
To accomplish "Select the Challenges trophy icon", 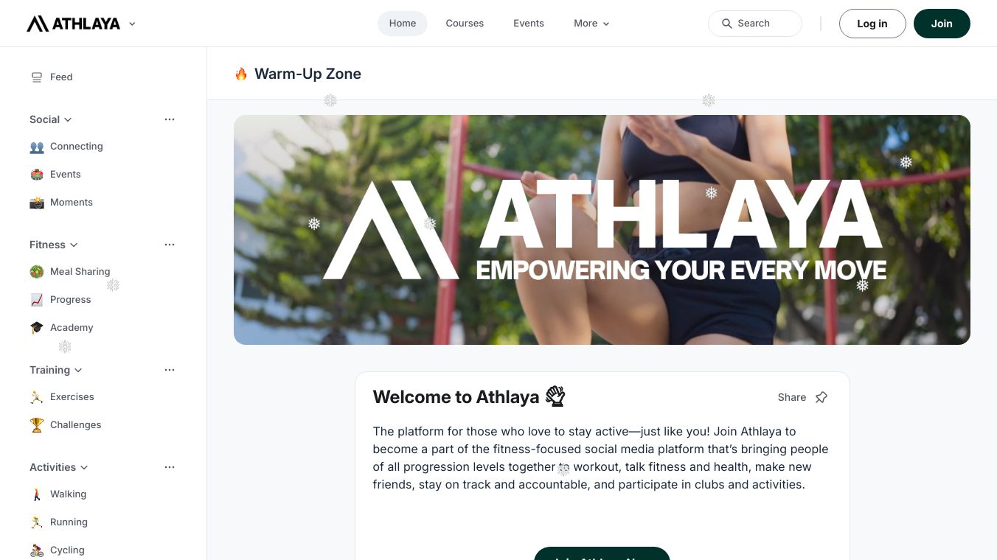I will pos(37,425).
